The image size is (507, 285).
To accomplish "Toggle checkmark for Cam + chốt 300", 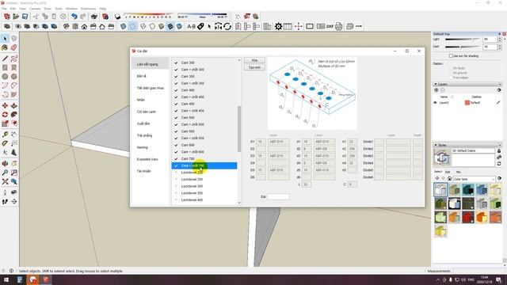I will click(x=176, y=70).
